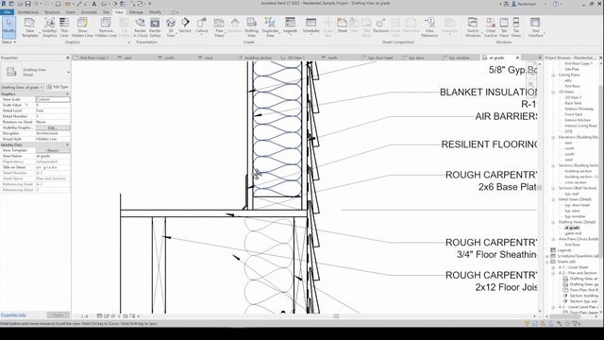Collapse the Sheets (all) tree node

[547, 262]
